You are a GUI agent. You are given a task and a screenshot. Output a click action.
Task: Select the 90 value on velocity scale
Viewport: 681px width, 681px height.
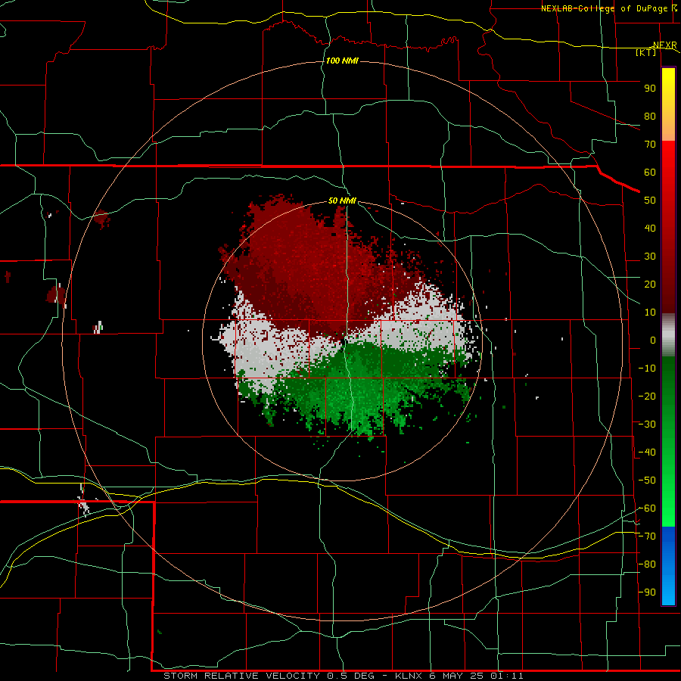(x=650, y=89)
